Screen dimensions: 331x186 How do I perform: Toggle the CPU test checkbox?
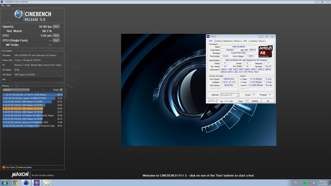pyautogui.click(x=62, y=36)
